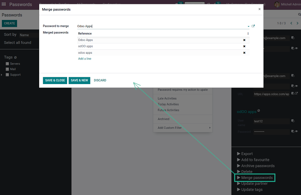This screenshot has height=195, width=301.
Task: Reveal the password directly above the URL field
Action: 296,86
